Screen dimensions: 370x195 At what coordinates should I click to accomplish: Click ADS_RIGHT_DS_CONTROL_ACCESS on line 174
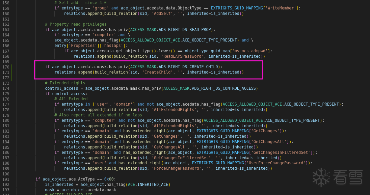coord(224,88)
